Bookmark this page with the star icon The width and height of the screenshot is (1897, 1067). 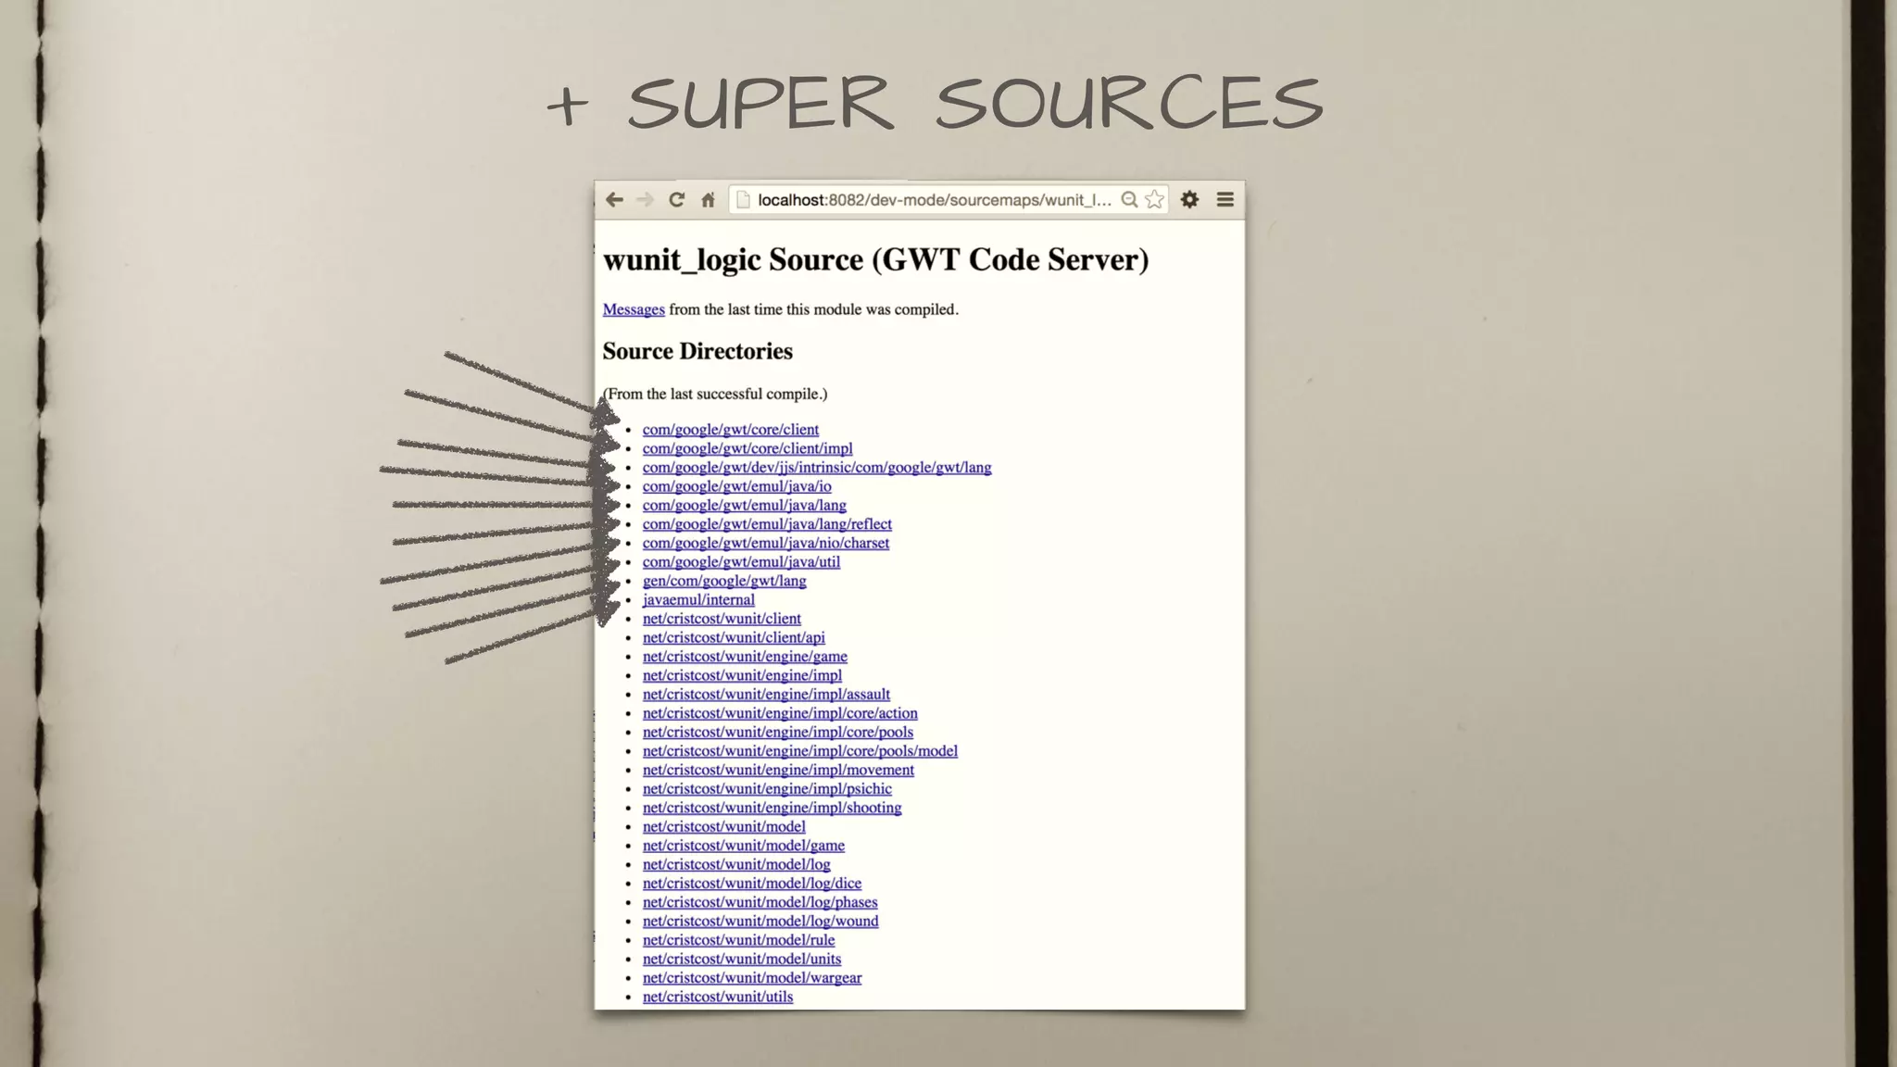tap(1154, 200)
